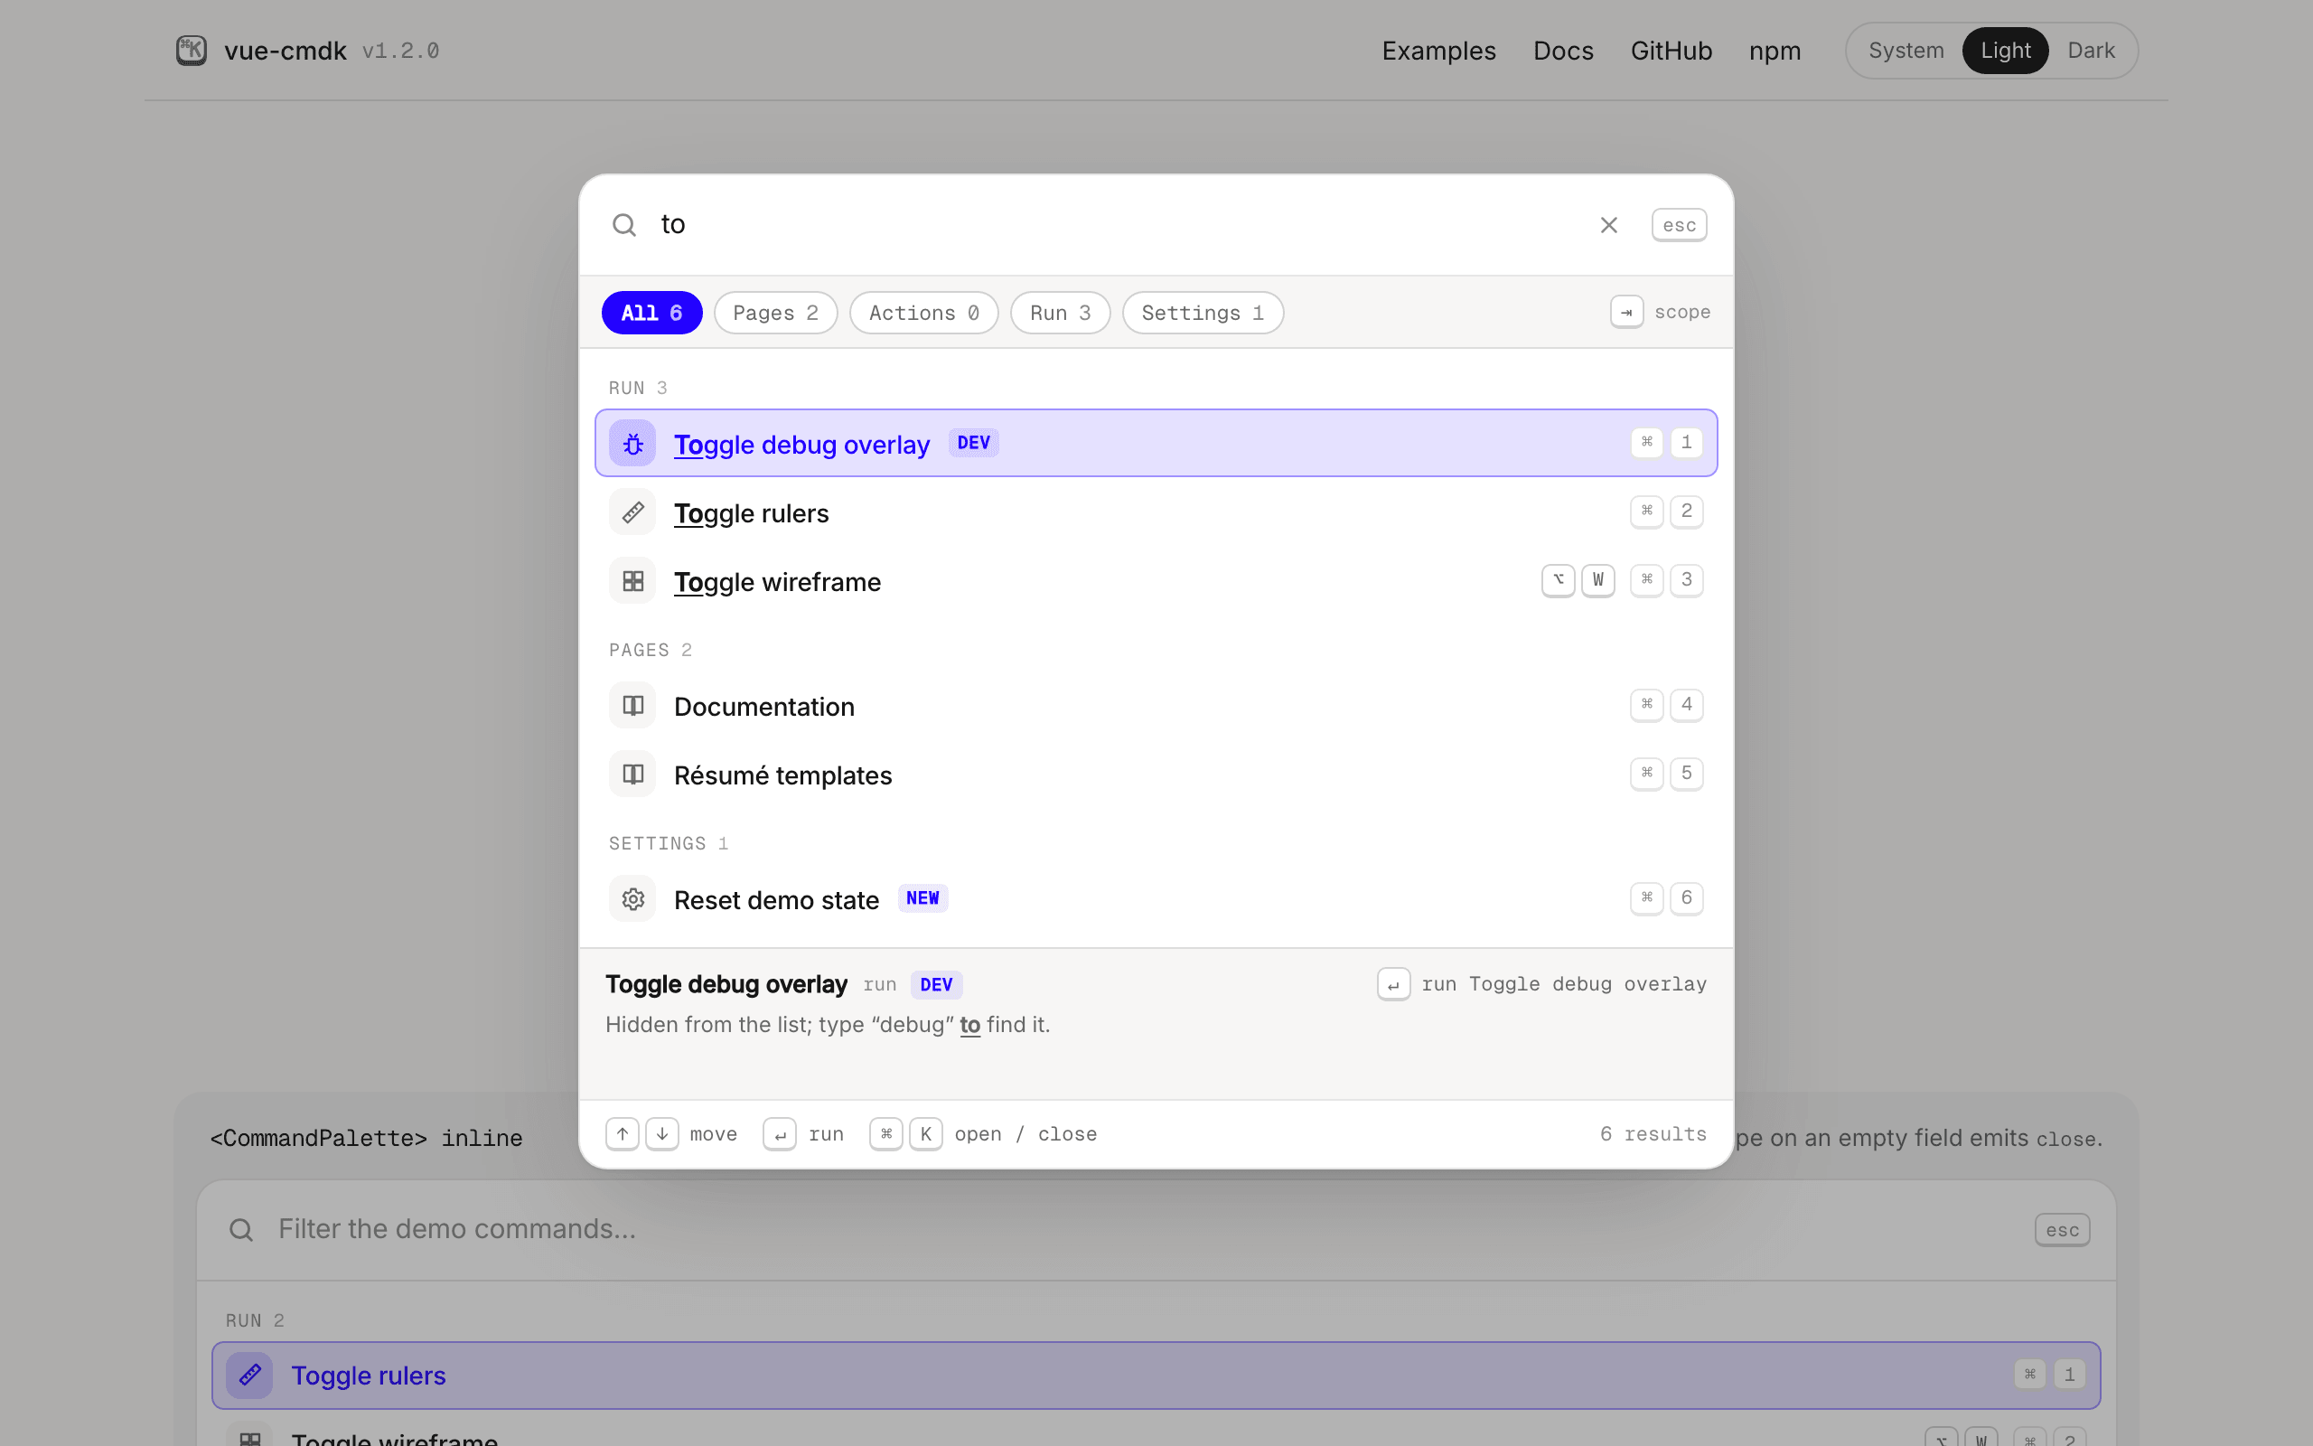Click the esc key badge in palette
Viewport: 2313px width, 1446px height.
pyautogui.click(x=1680, y=225)
